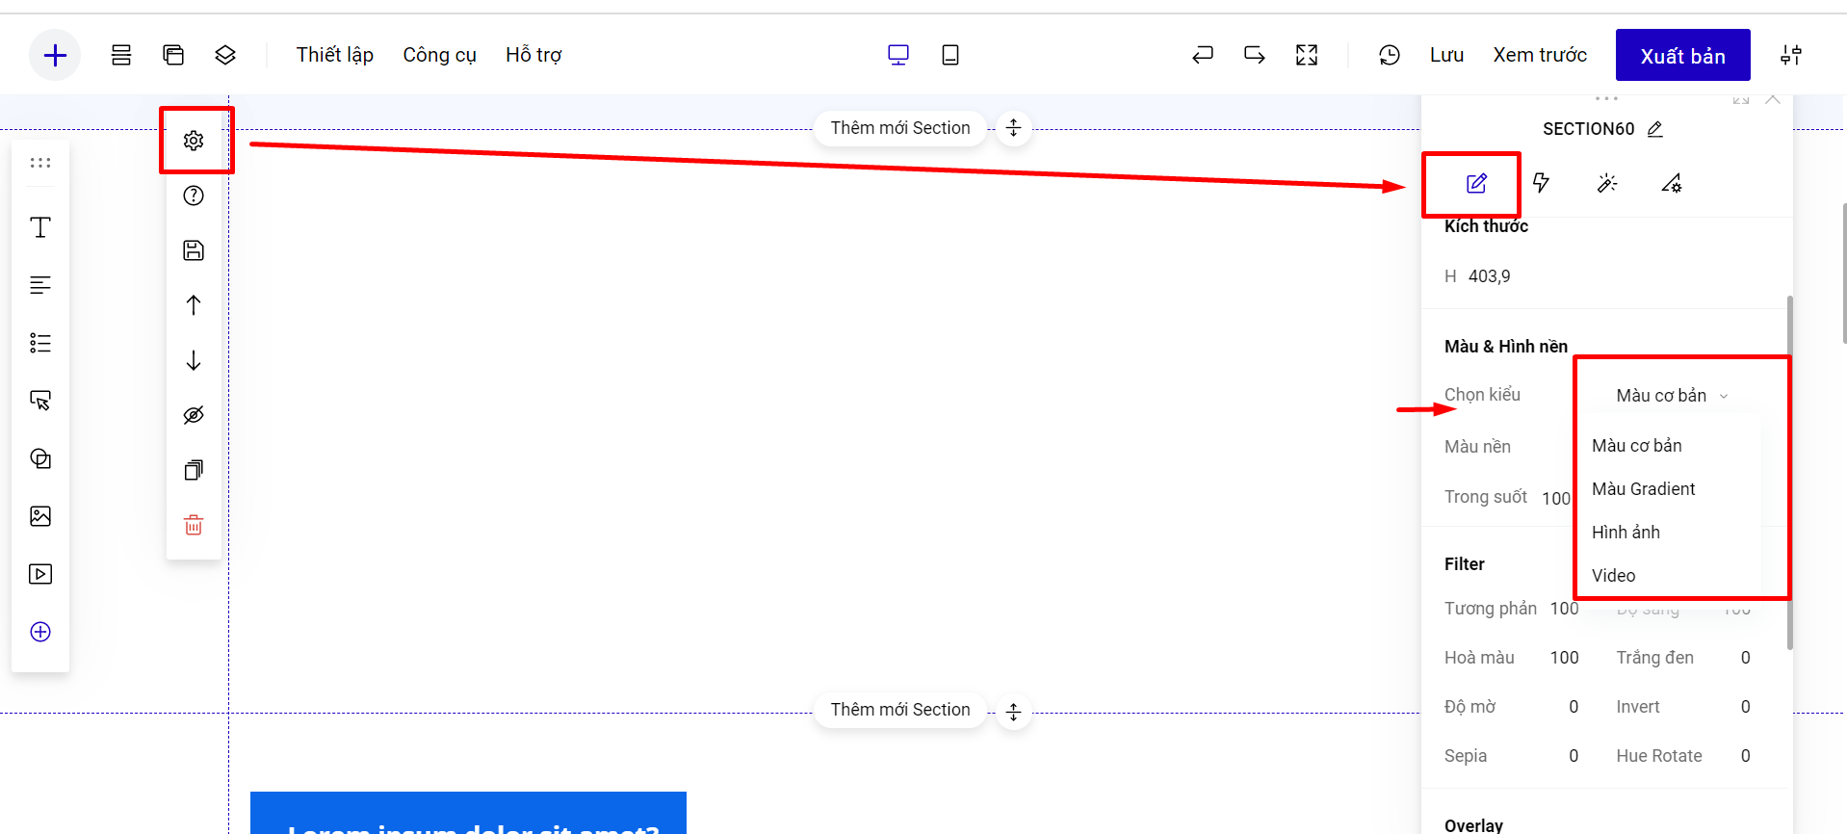Choose Màu Gradient from dropdown list
Image resolution: width=1847 pixels, height=834 pixels.
(1643, 489)
